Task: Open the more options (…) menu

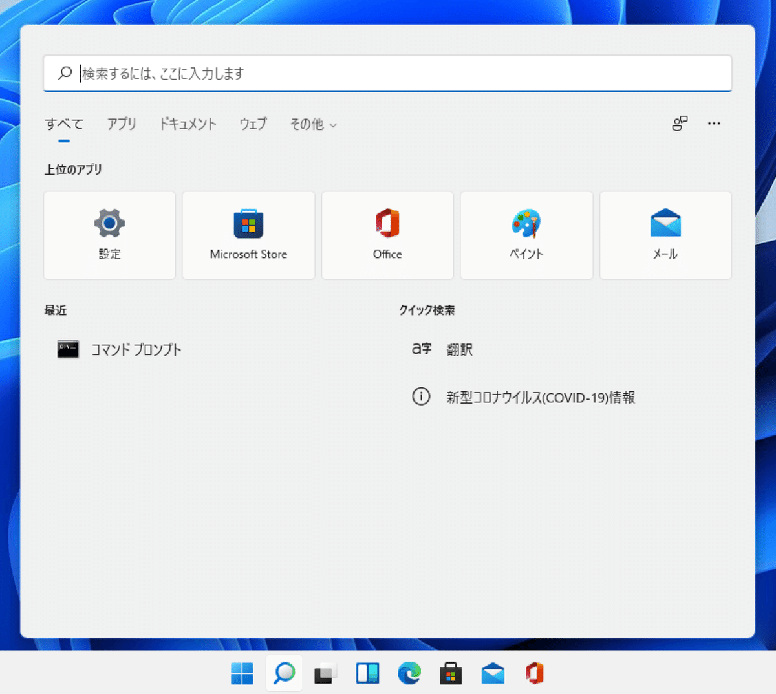Action: [714, 124]
